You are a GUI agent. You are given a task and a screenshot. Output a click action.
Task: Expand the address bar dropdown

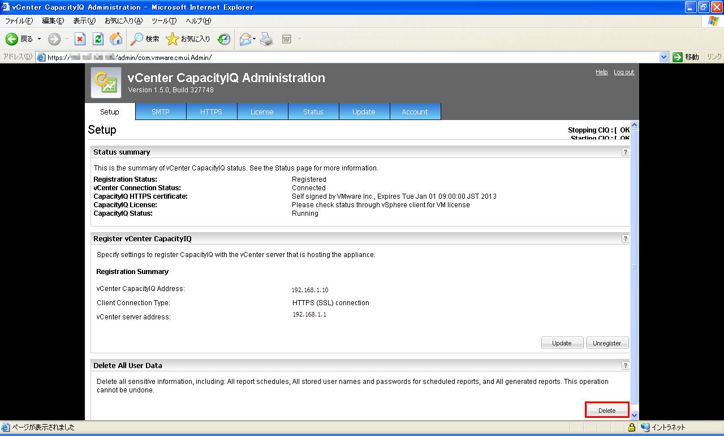[x=664, y=57]
